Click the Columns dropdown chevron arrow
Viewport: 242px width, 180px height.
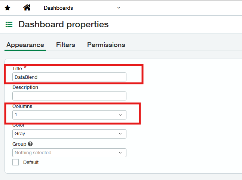coord(120,115)
